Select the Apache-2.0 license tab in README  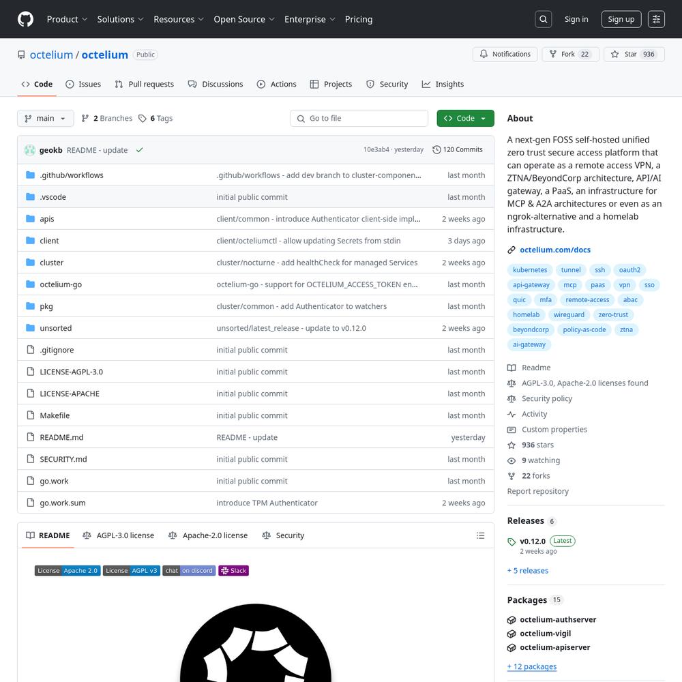[208, 535]
